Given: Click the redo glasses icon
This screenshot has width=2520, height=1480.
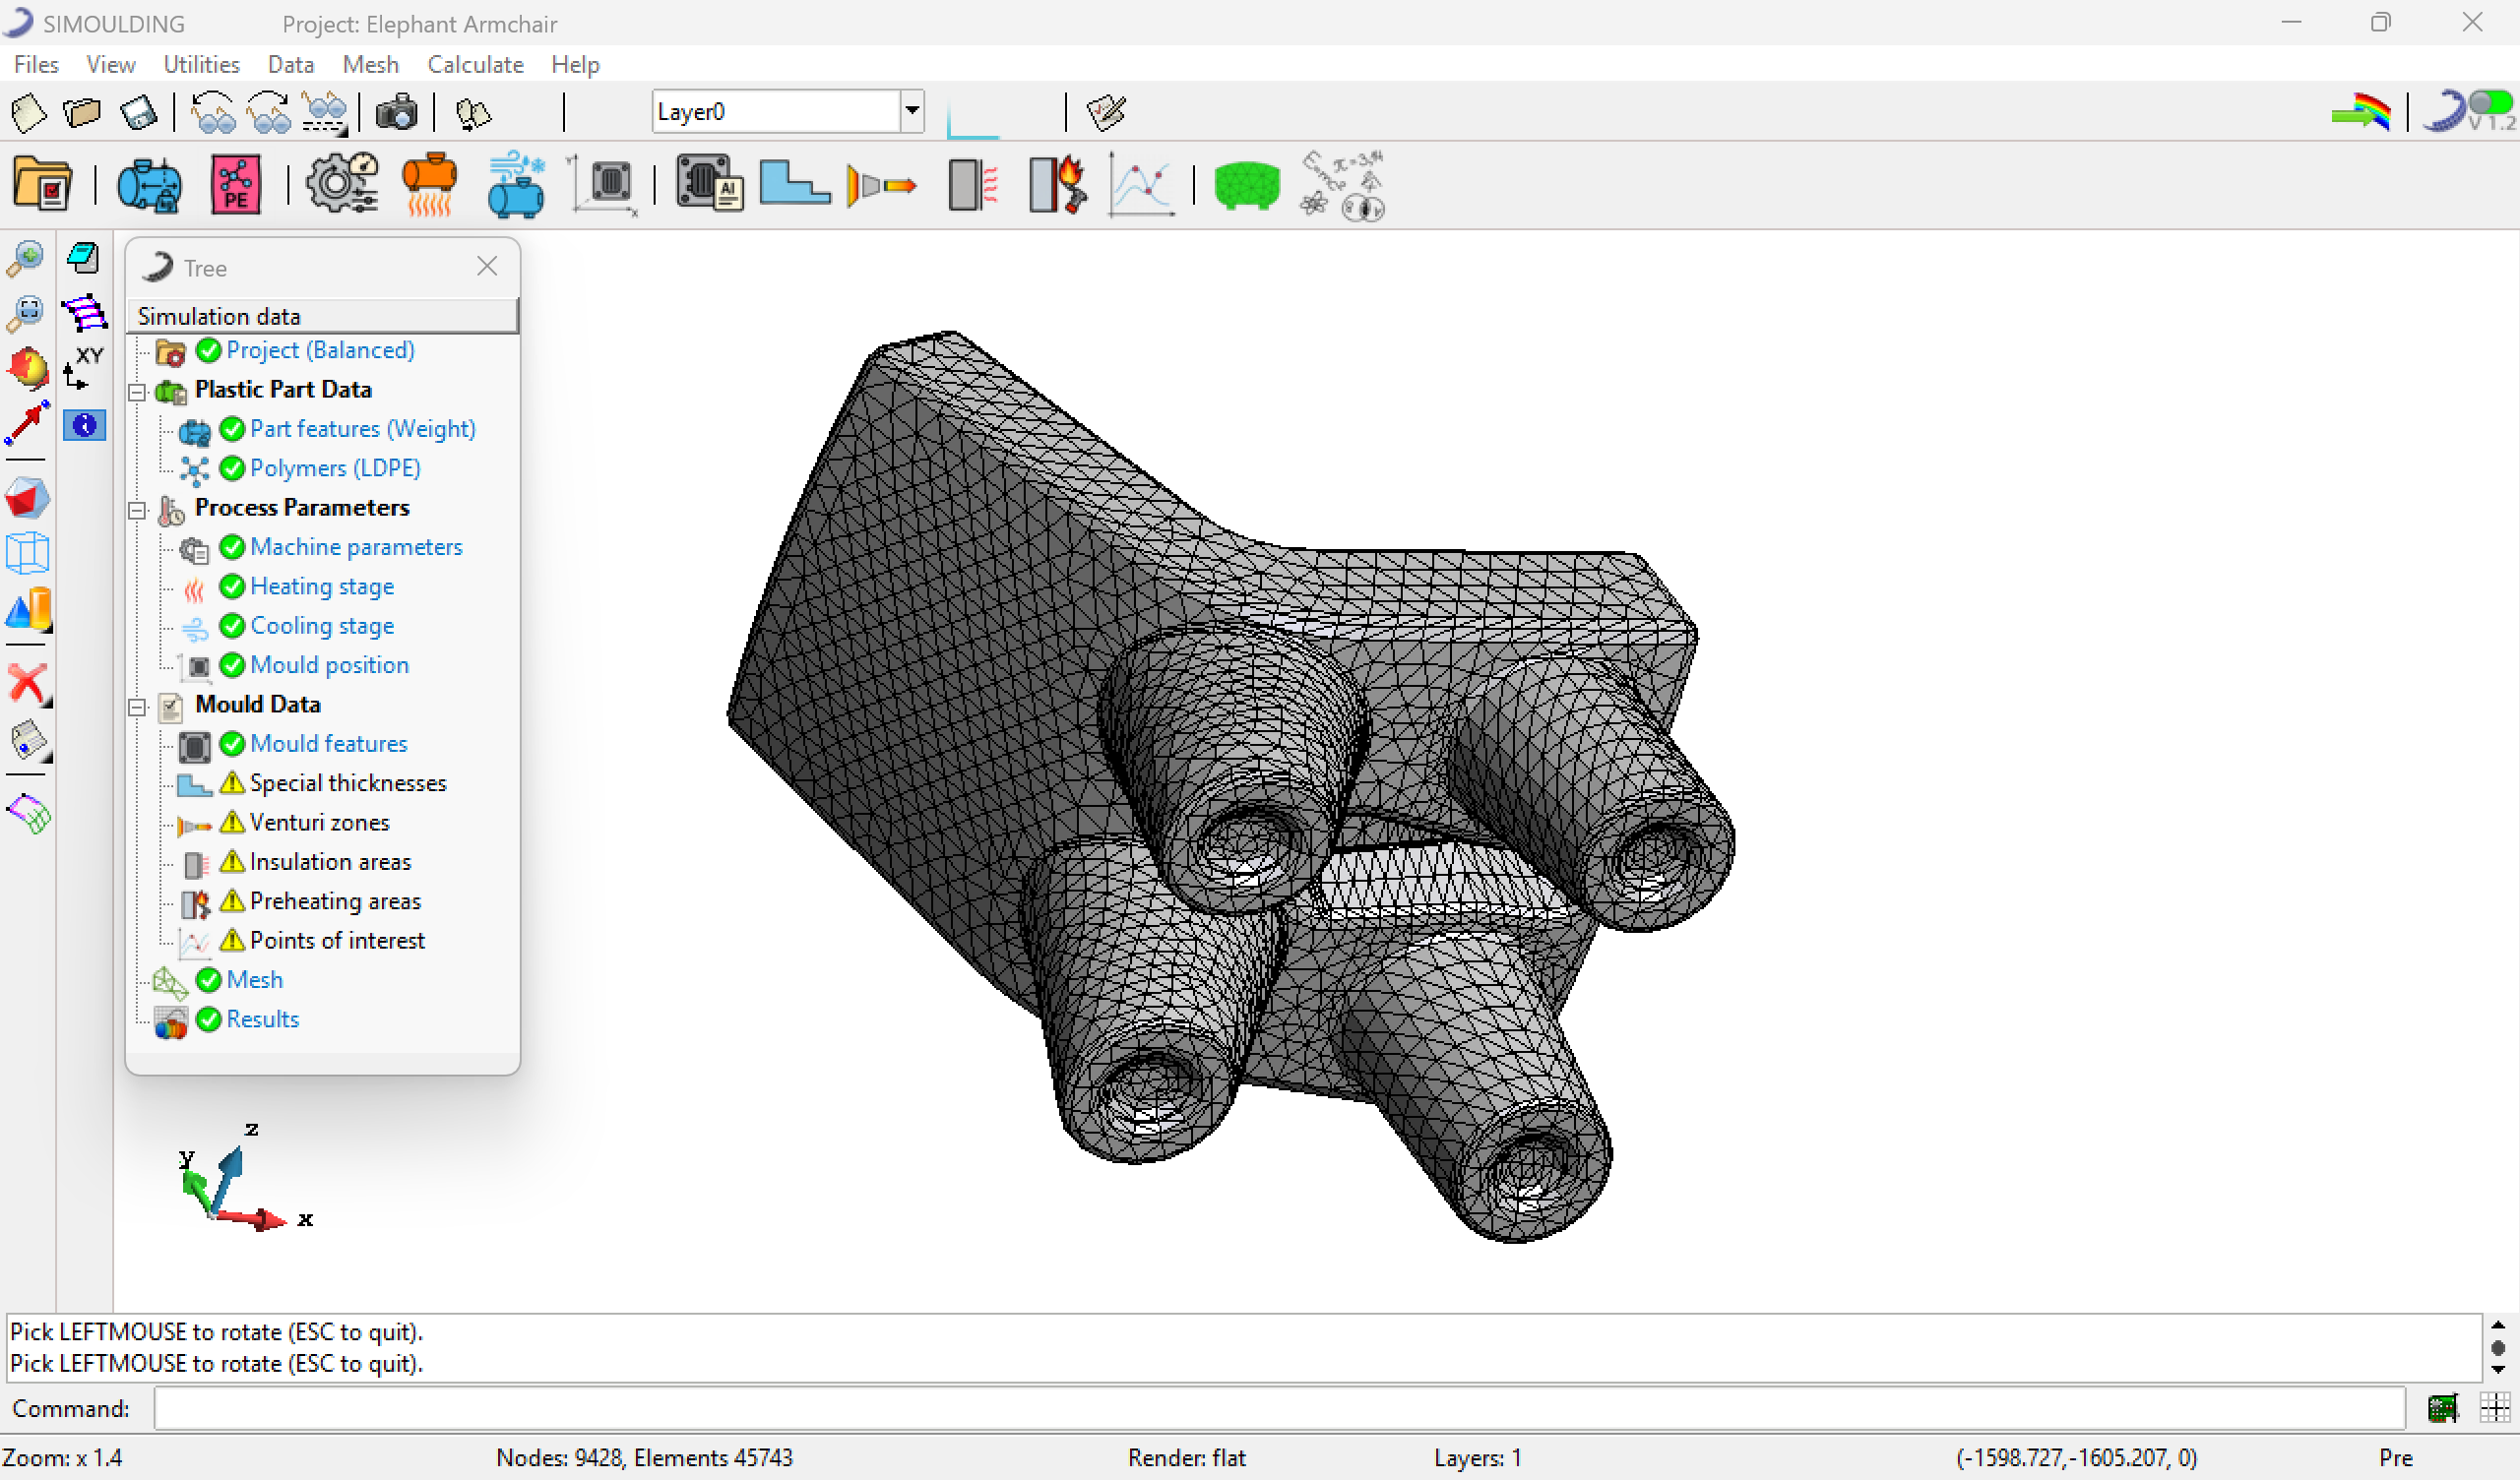Looking at the screenshot, I should click(x=269, y=112).
